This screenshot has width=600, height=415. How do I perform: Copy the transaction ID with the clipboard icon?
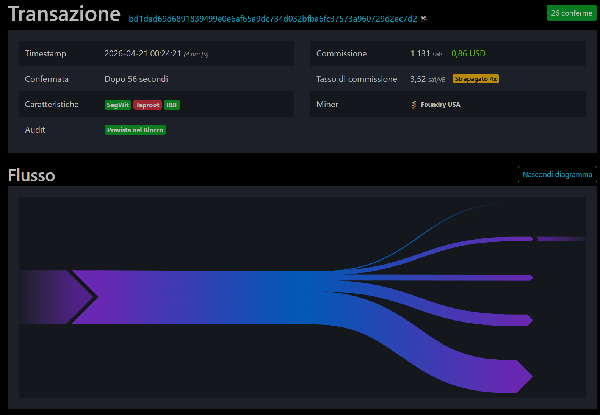[424, 19]
